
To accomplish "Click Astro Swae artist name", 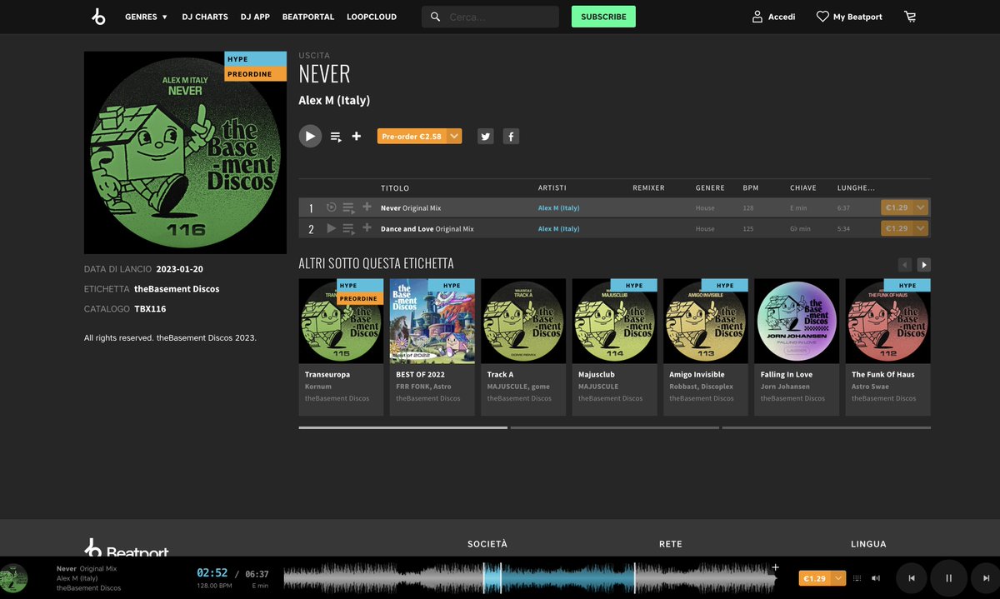I will [x=870, y=387].
